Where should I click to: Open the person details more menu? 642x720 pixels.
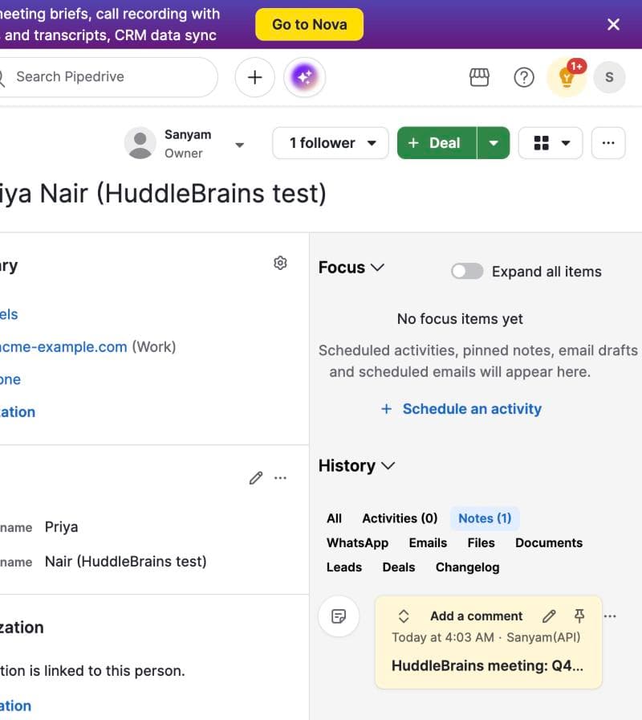tap(280, 478)
